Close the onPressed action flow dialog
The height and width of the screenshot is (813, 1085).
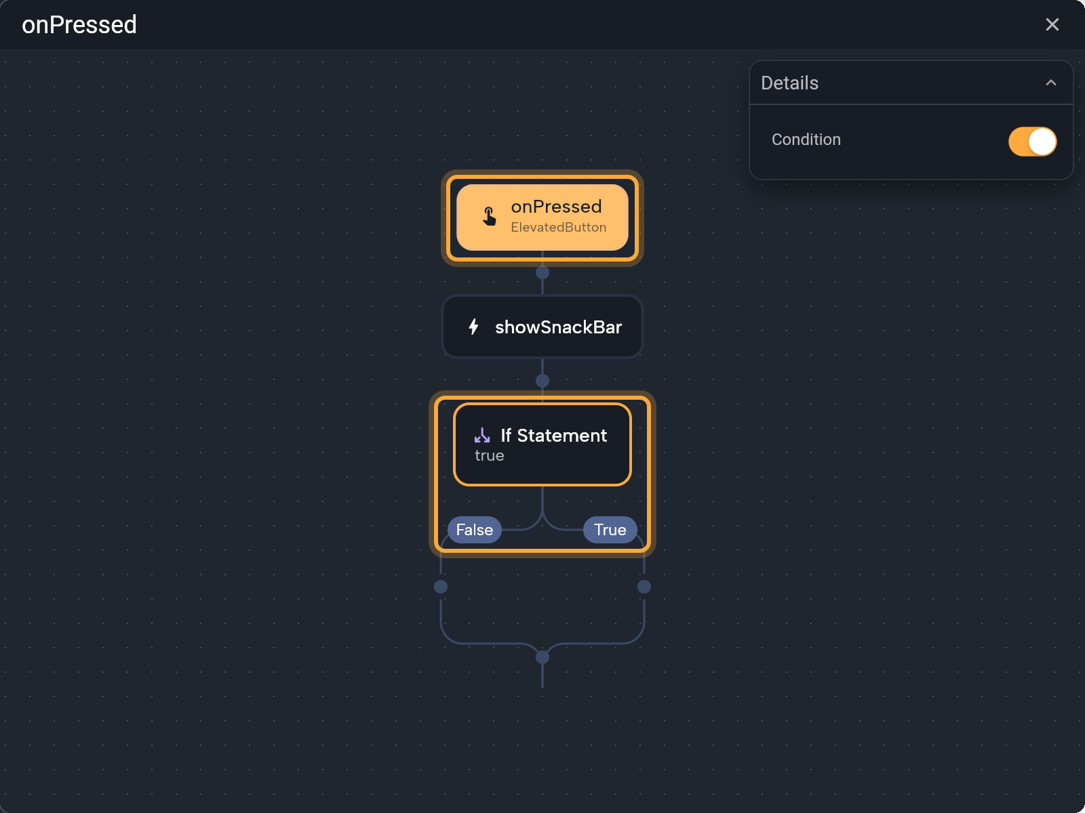[x=1052, y=24]
